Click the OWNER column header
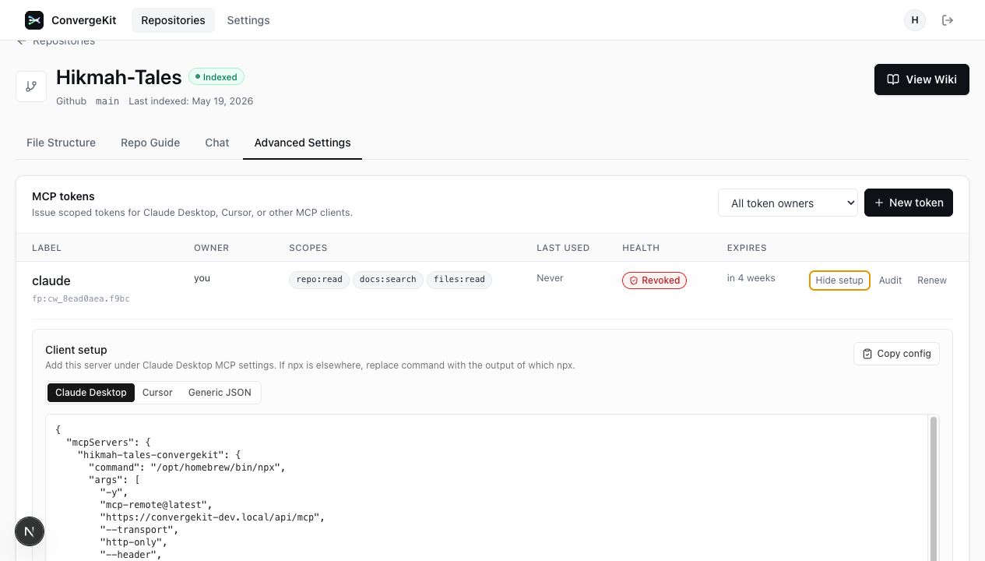Image resolution: width=985 pixels, height=561 pixels. pyautogui.click(x=212, y=248)
